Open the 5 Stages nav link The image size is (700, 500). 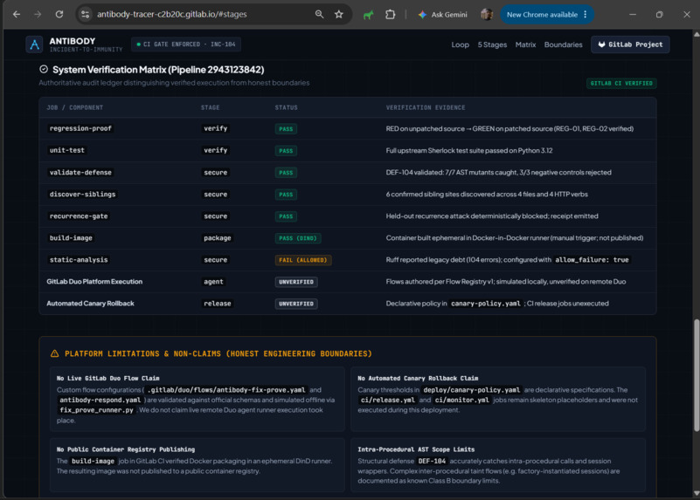(x=492, y=45)
